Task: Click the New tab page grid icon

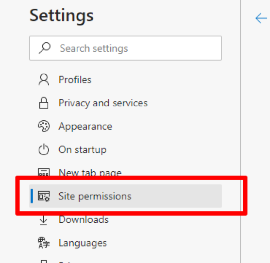Action: 44,172
